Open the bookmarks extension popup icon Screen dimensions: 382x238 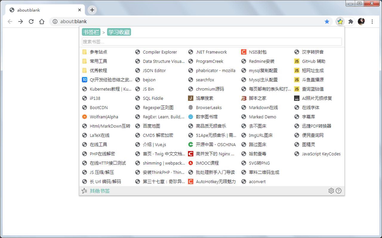tap(340, 21)
